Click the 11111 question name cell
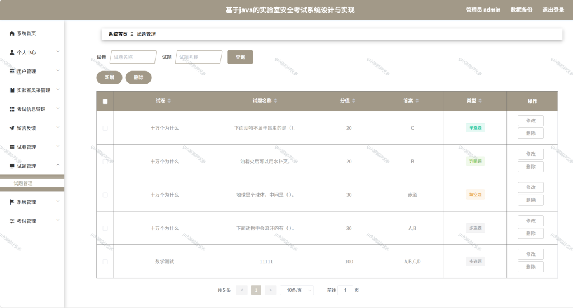The image size is (573, 308). [x=266, y=262]
